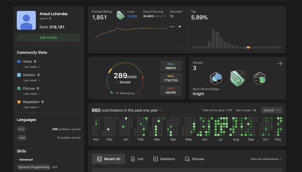
Task: Switch to the Discuss tab
Action: (x=194, y=159)
